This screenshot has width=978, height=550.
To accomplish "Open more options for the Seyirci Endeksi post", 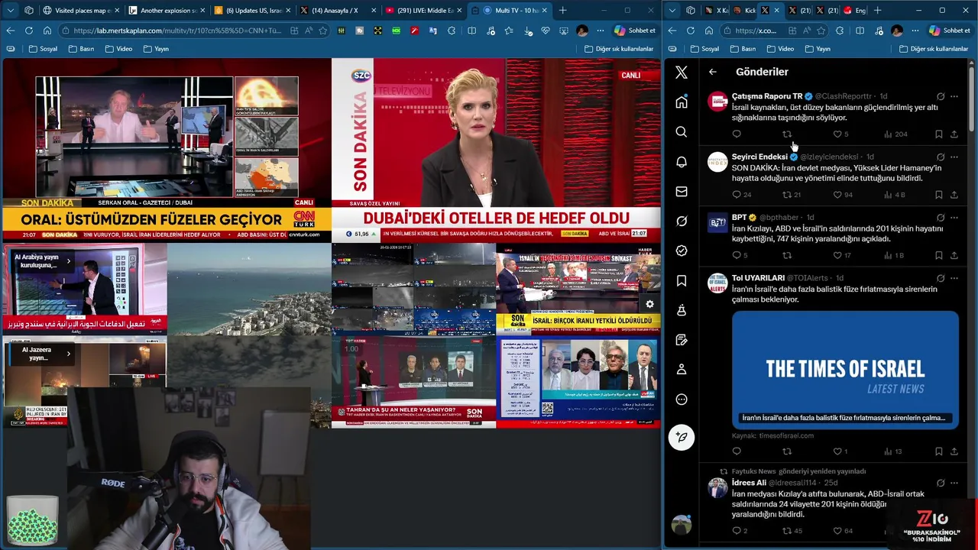I will tap(954, 157).
